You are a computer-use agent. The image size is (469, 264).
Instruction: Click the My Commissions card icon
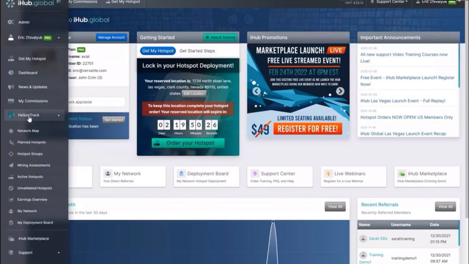11,101
